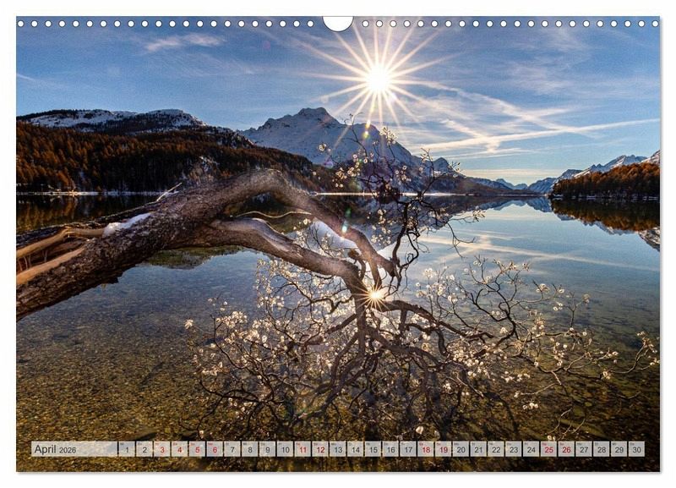Select day 7 in the calendar strip

click(232, 449)
